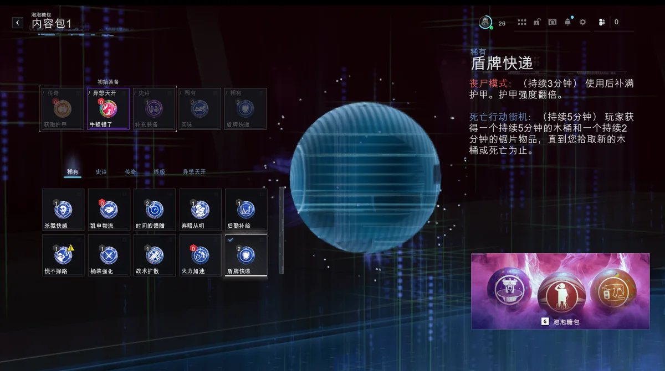Switch to the 史诗 rarity tab
This screenshot has height=371, width=665.
coord(101,172)
